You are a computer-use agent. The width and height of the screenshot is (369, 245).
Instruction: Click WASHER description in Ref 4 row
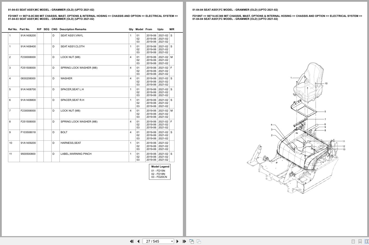66,78
